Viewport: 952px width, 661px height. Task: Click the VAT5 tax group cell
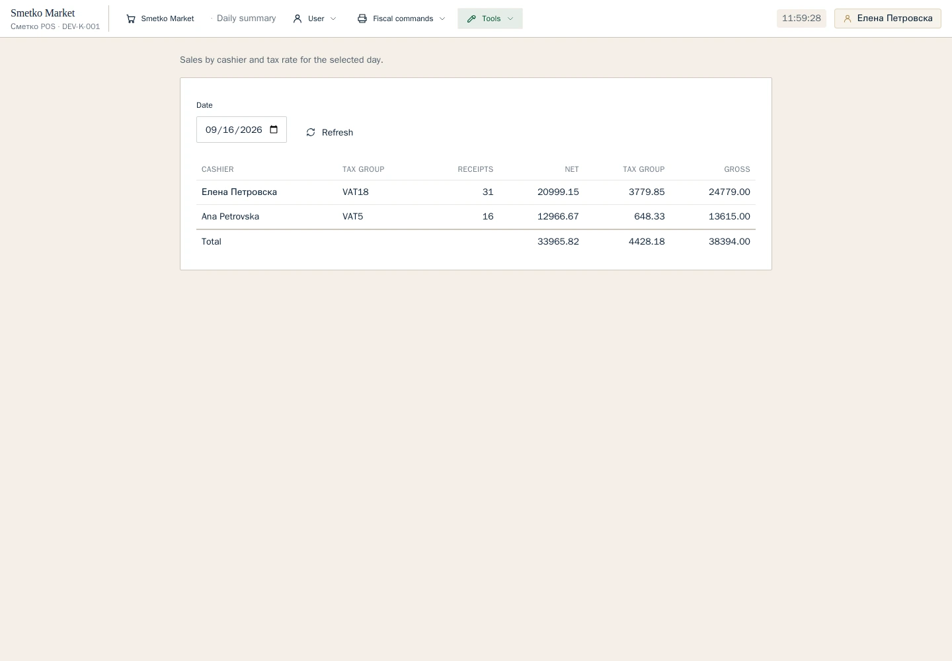click(353, 217)
